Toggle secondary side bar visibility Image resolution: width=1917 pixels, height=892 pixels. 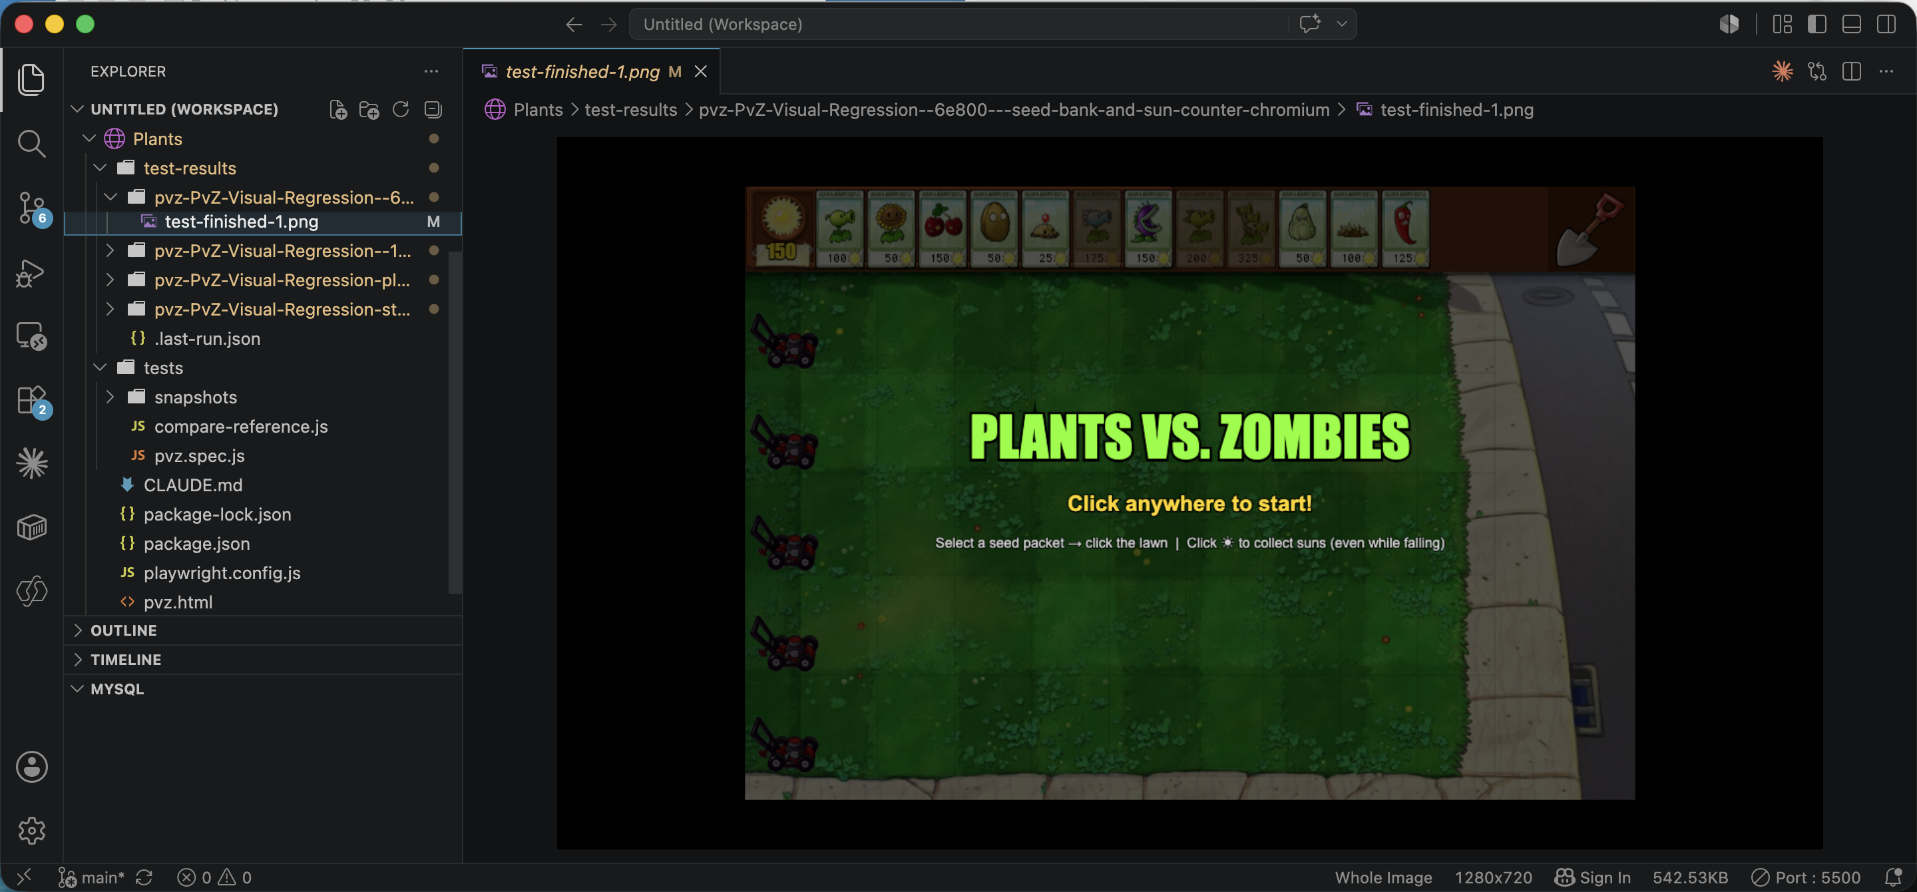(1886, 25)
